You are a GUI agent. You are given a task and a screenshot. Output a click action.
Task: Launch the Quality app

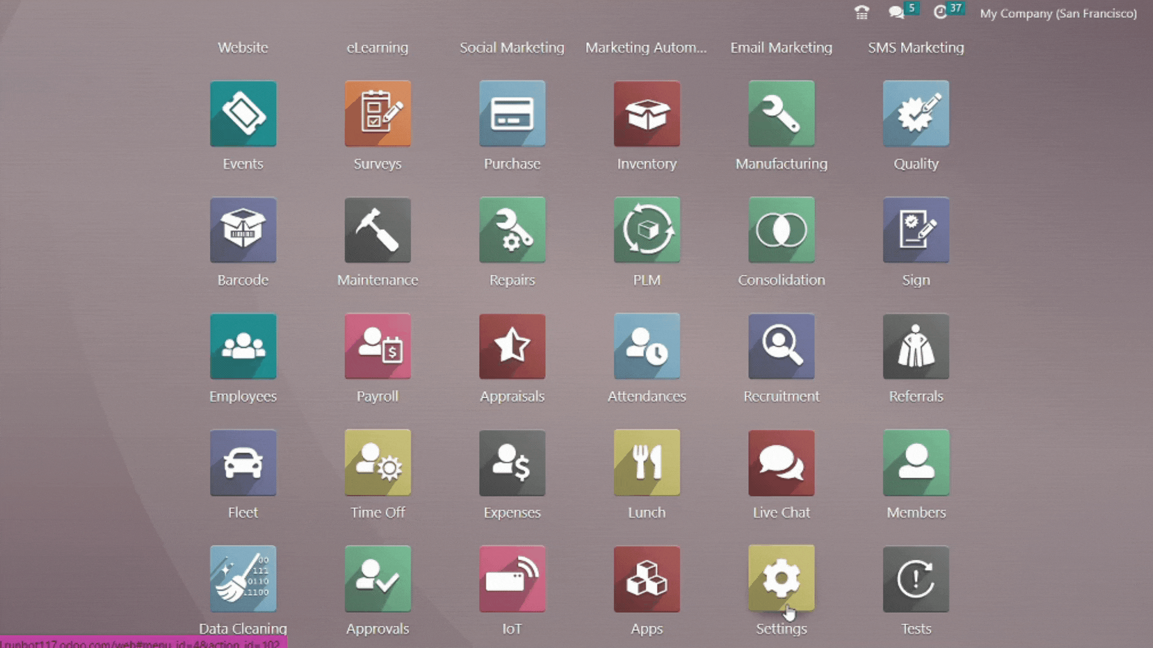click(916, 114)
